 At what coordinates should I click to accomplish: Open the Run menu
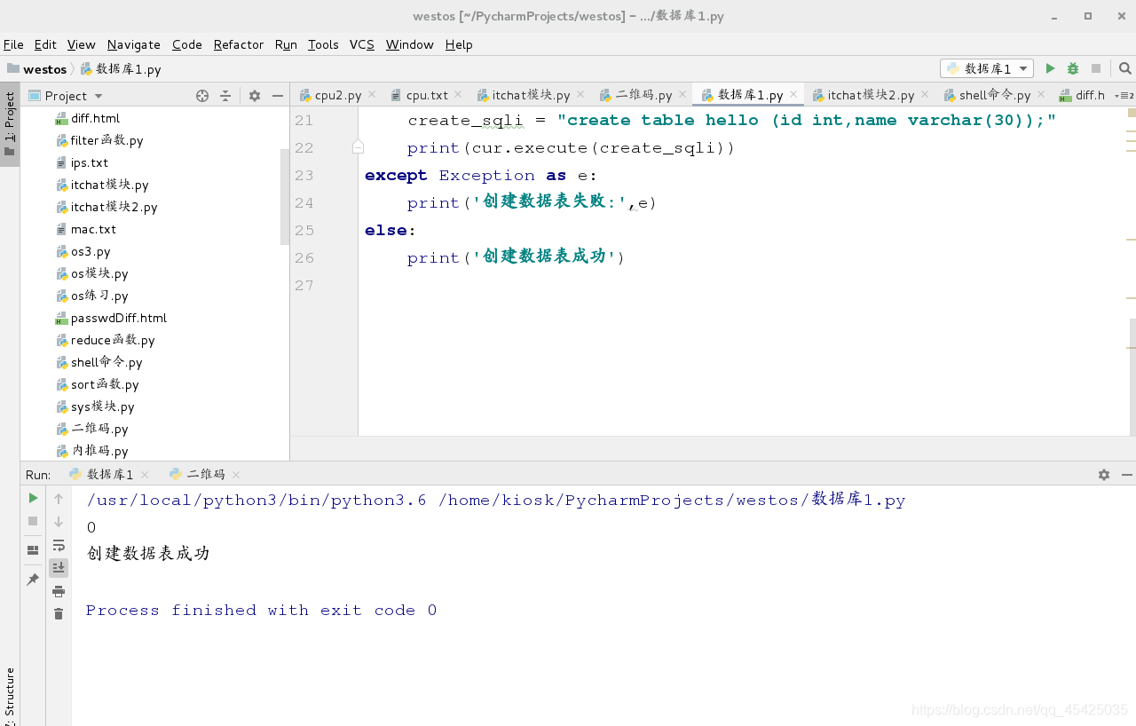286,44
